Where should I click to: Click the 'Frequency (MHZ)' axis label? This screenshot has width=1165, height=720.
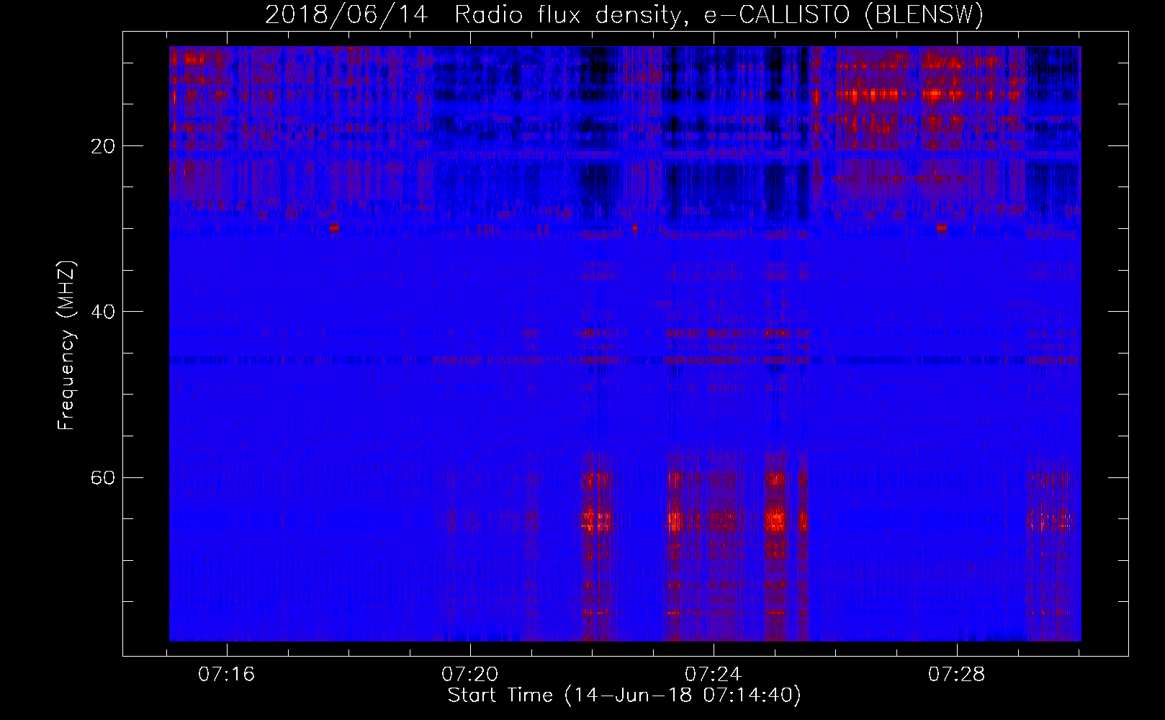[66, 346]
